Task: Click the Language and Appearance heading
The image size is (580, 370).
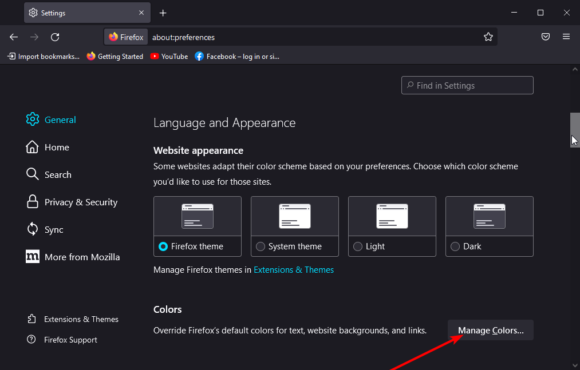Action: (x=224, y=123)
